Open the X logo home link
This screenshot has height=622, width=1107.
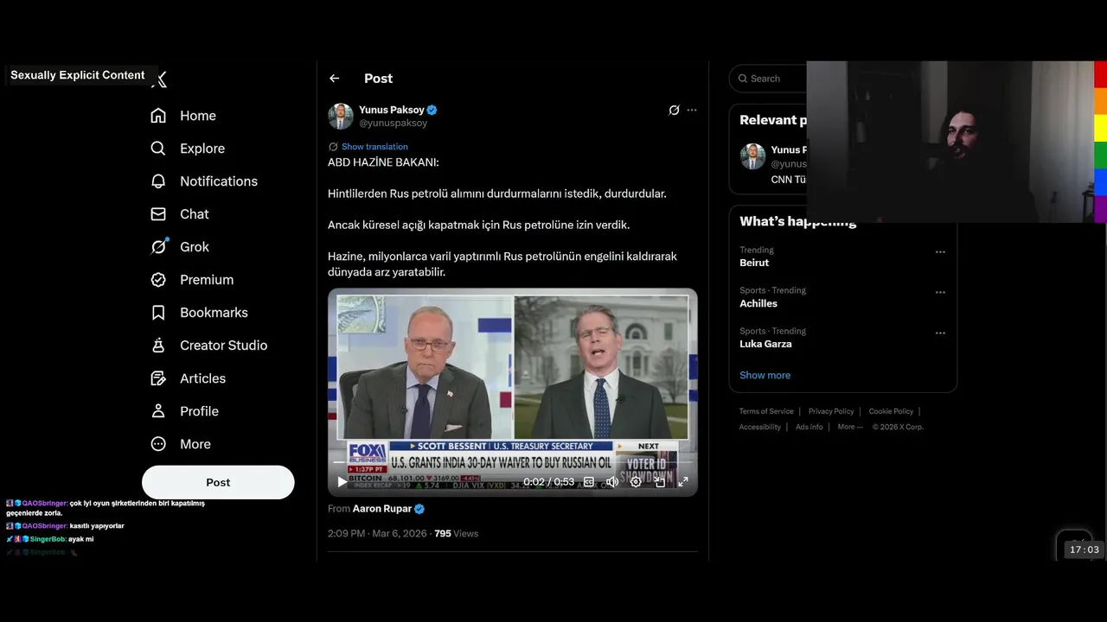pos(159,79)
